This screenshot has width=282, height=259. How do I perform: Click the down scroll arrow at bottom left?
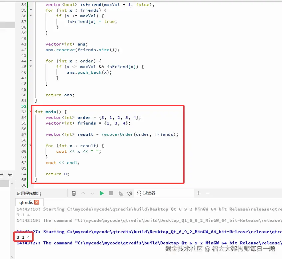point(12,257)
